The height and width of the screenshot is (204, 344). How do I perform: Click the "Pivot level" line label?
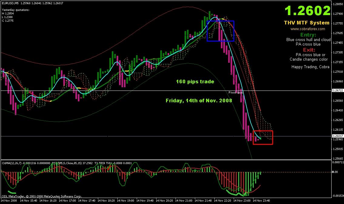tap(235, 93)
